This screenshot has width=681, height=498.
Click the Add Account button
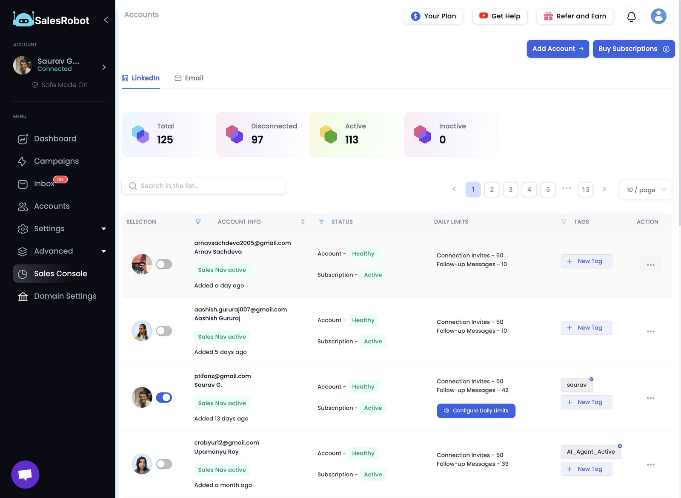coord(558,49)
